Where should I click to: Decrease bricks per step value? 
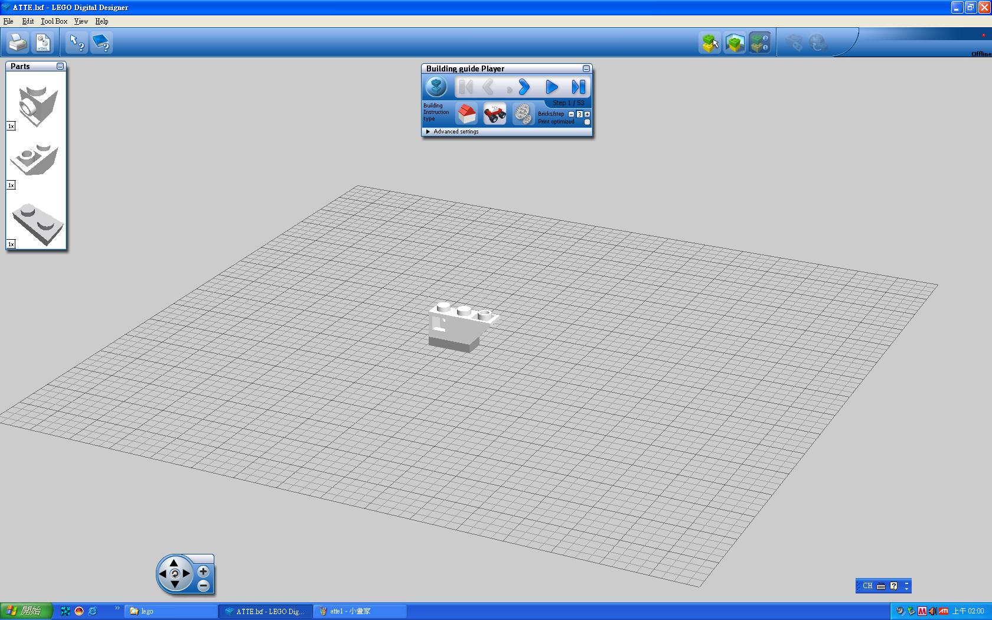coord(572,114)
